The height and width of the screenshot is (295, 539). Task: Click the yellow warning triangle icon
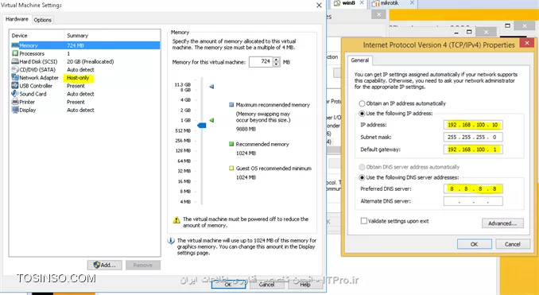coord(176,220)
